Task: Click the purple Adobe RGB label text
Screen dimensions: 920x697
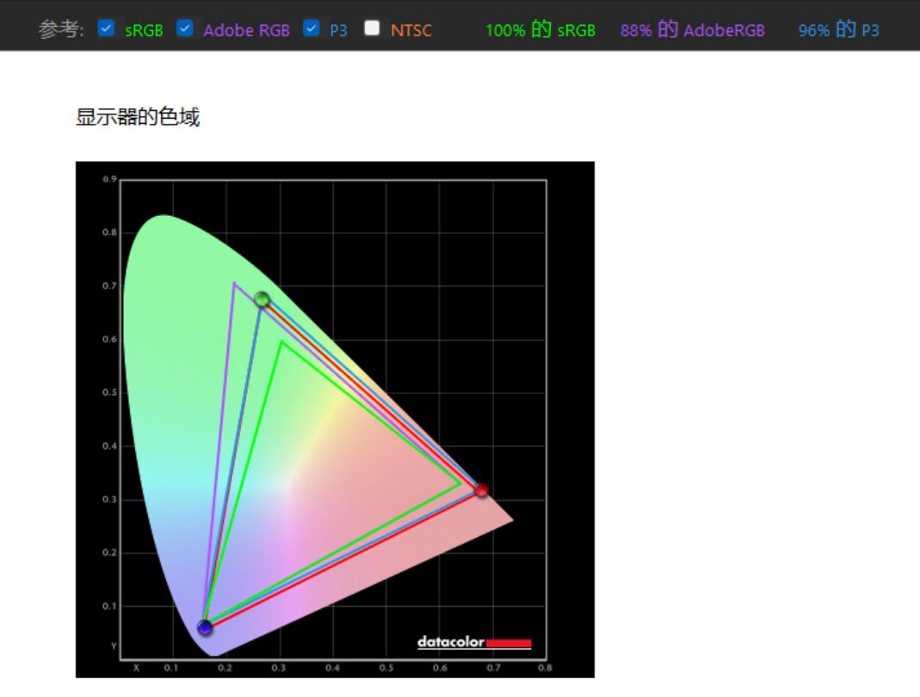Action: pyautogui.click(x=246, y=30)
